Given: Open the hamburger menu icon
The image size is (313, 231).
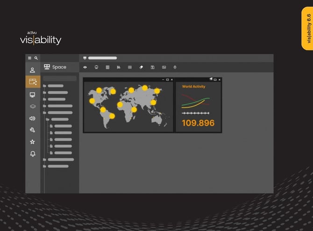Looking at the screenshot, I should coord(29,58).
